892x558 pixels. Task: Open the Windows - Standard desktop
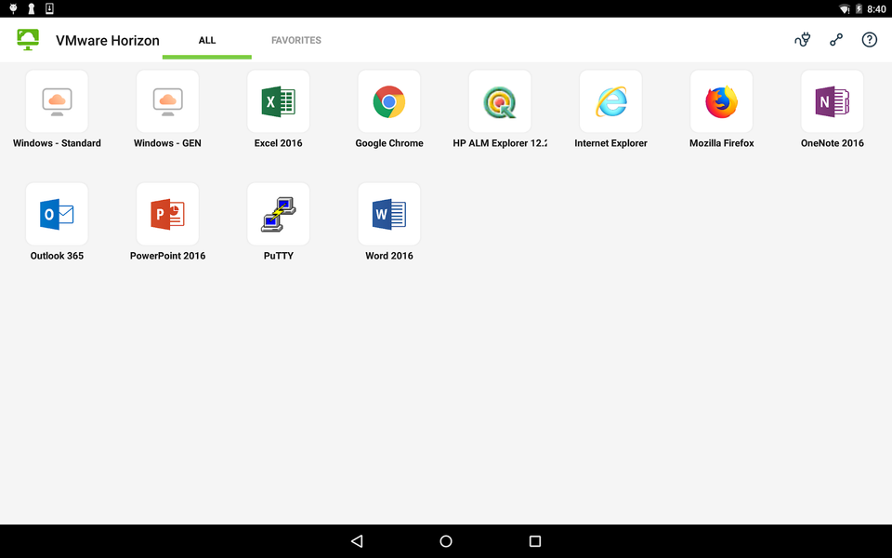pos(57,101)
